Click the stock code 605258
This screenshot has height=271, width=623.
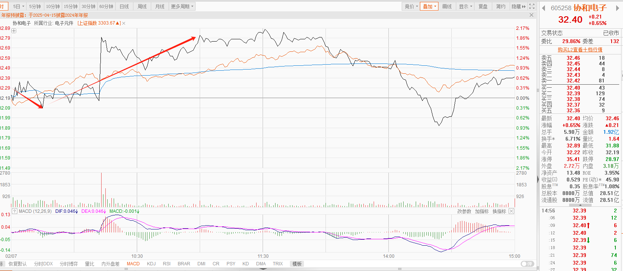tap(561, 8)
